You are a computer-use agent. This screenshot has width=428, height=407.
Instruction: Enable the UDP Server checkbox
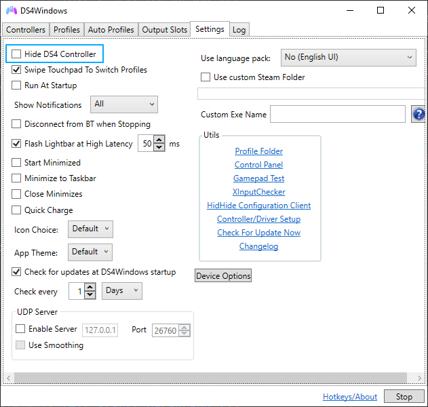tap(20, 329)
